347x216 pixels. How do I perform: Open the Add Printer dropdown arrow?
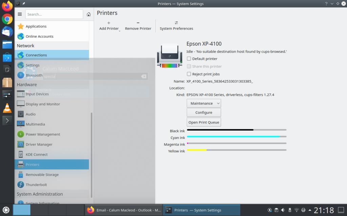tap(120, 31)
